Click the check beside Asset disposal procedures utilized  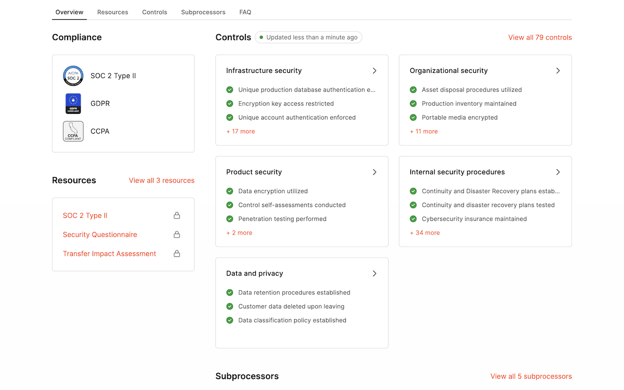pos(413,89)
